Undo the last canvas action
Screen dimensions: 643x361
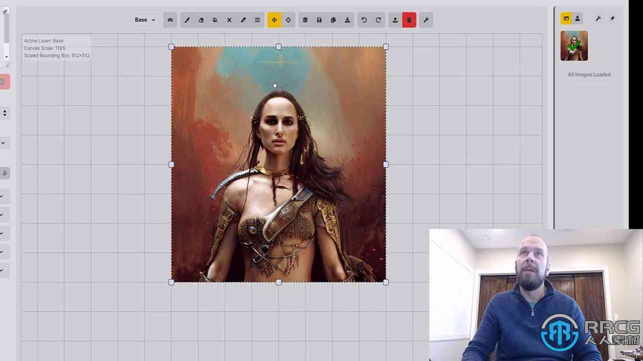pos(364,20)
